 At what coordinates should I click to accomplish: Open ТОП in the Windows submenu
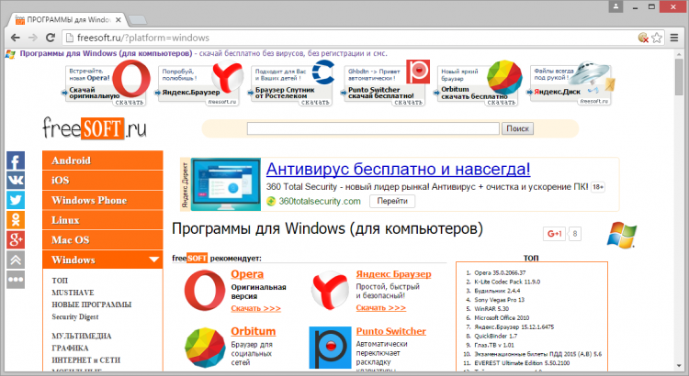(x=60, y=281)
